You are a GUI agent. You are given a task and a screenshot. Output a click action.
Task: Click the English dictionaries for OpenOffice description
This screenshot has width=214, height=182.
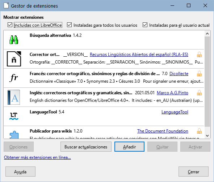(x=116, y=100)
